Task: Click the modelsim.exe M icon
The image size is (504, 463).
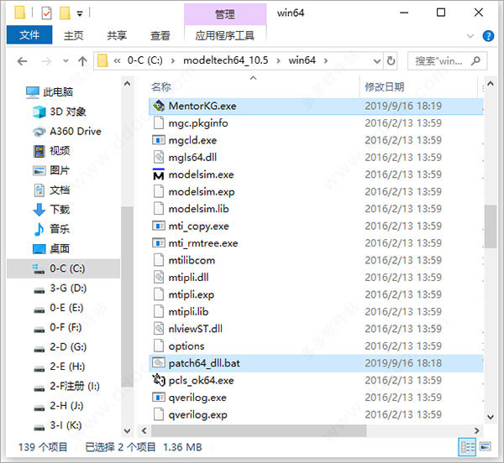Action: point(159,174)
